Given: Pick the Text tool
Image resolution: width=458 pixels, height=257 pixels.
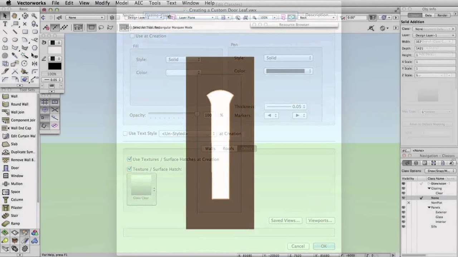Looking at the screenshot, I should point(5,24).
